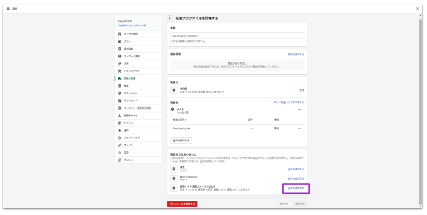Click 商品を追加する link in products section
Viewport: 427px width, 215px height.
[x=295, y=54]
